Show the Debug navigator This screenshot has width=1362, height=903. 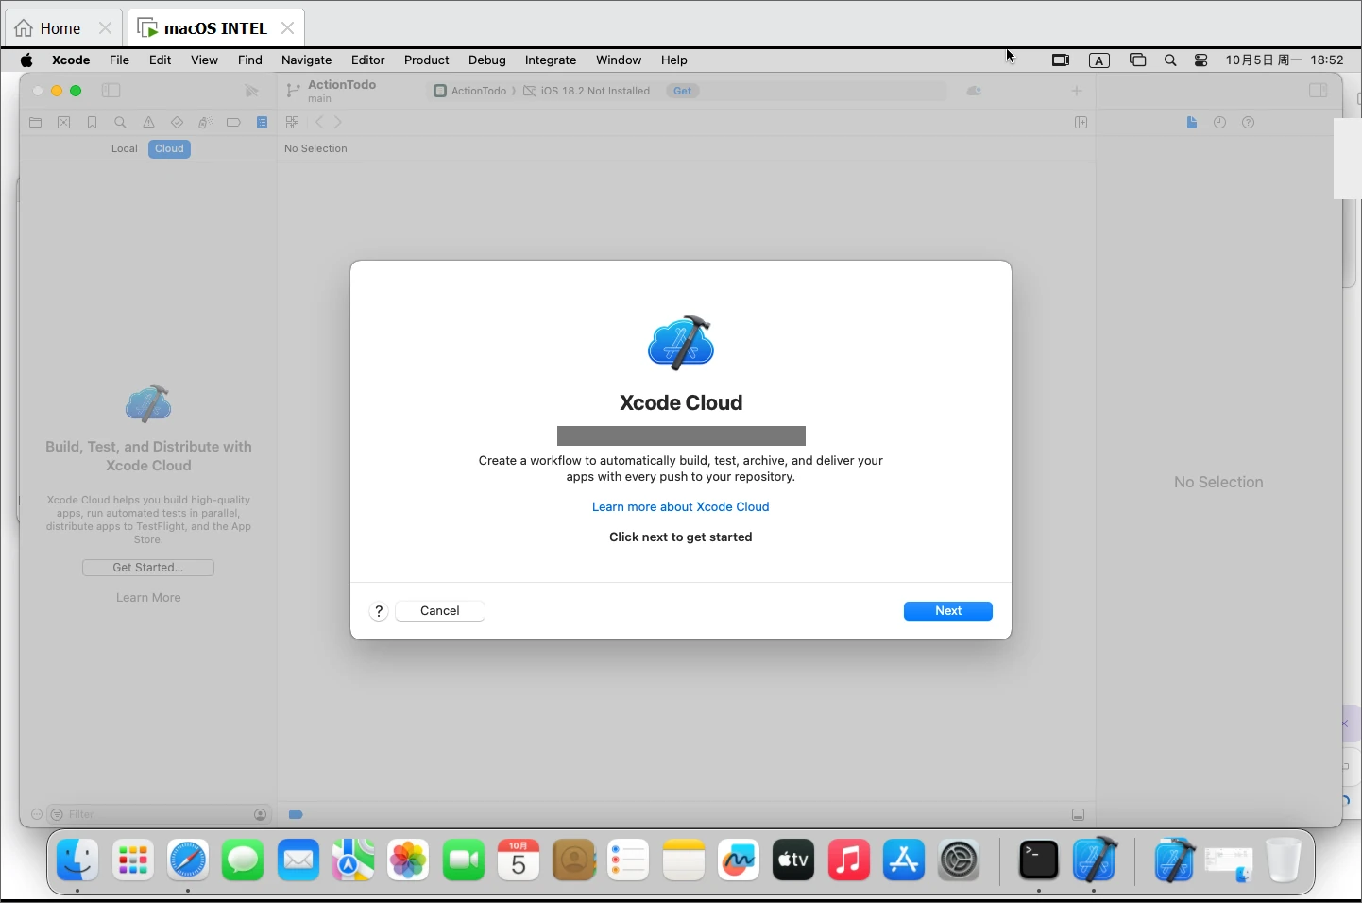point(205,123)
